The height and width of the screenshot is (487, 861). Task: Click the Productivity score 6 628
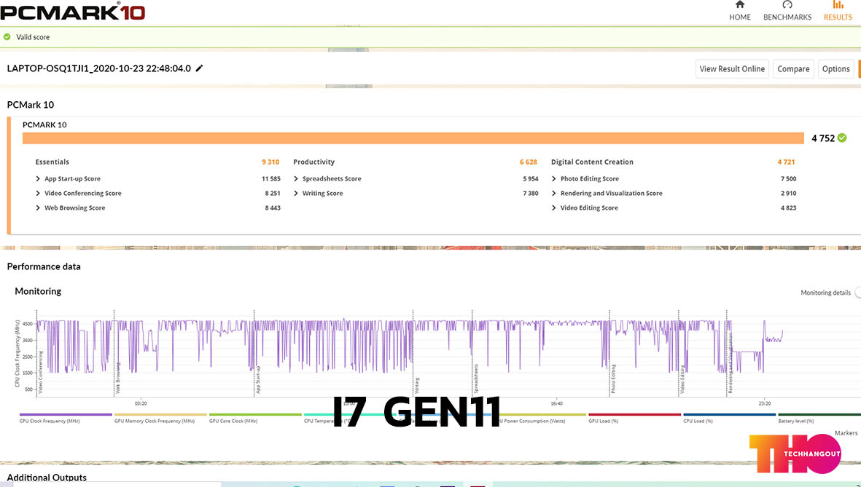click(529, 162)
